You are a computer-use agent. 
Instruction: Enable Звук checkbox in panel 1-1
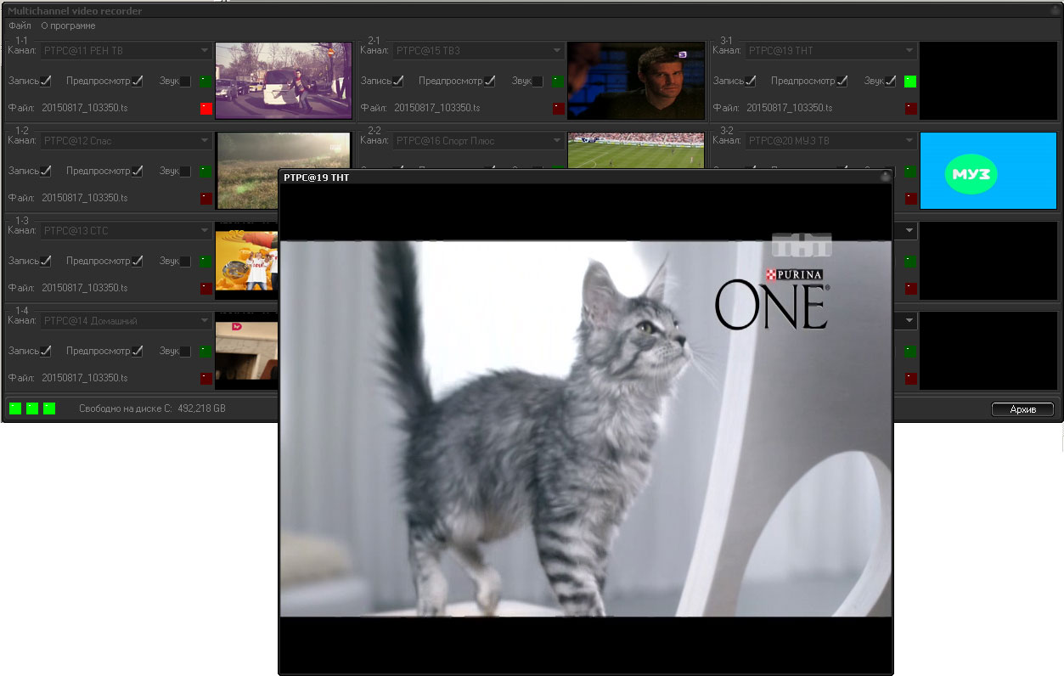click(185, 82)
